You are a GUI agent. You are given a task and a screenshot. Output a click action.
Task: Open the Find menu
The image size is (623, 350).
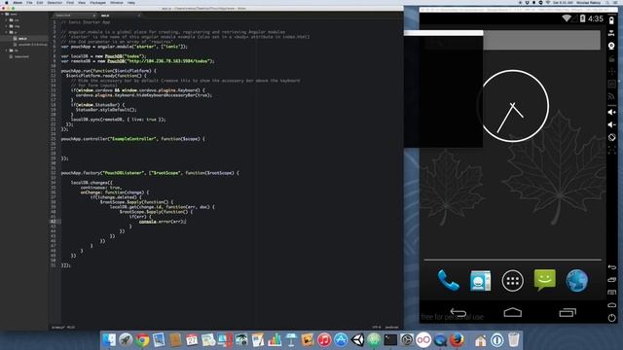70,2
